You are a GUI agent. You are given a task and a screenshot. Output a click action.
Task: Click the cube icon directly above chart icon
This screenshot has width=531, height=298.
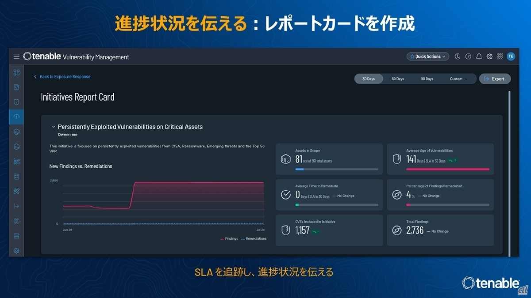pyautogui.click(x=16, y=147)
